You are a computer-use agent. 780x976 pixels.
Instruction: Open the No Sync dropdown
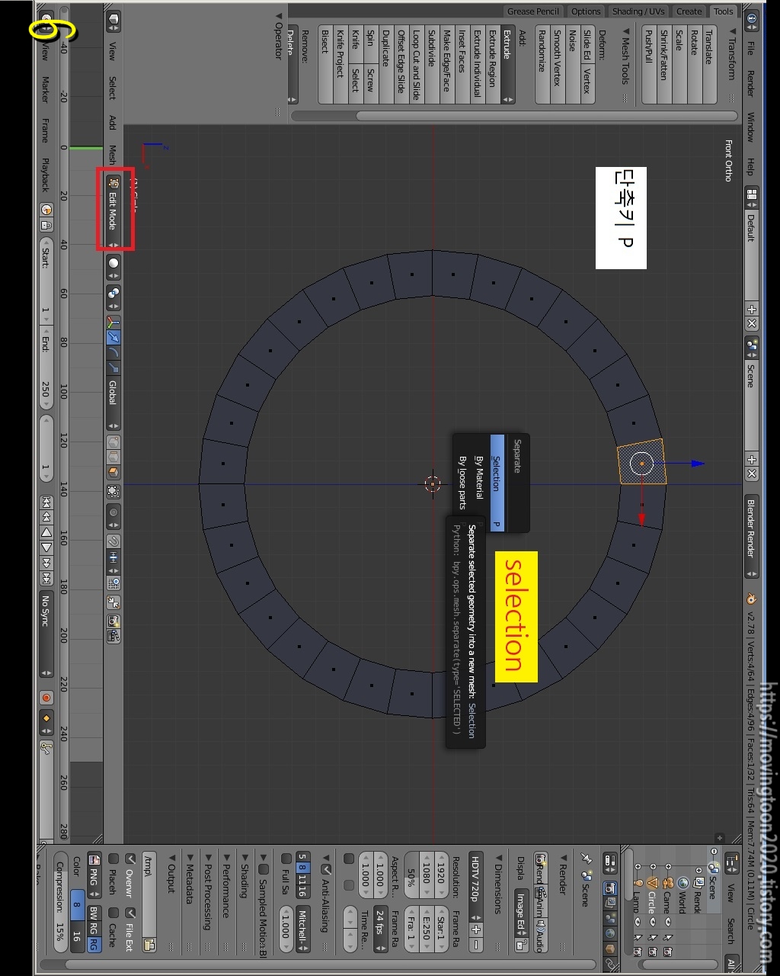(46, 634)
